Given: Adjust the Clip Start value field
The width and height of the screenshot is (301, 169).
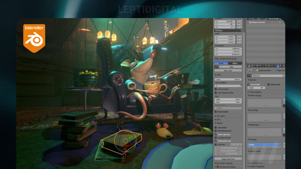Looking at the screenshot, I should pos(228,99).
